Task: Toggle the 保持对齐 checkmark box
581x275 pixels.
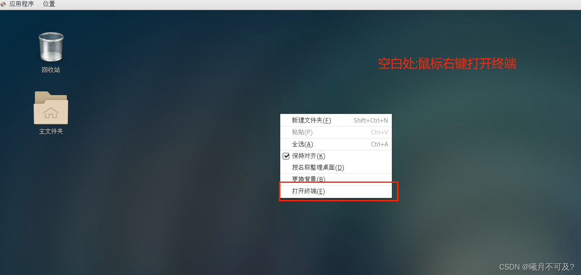Action: coord(286,156)
